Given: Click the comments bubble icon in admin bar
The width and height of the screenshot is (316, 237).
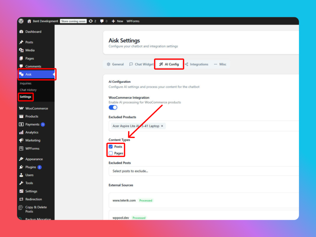Looking at the screenshot, I should pyautogui.click(x=102, y=21).
